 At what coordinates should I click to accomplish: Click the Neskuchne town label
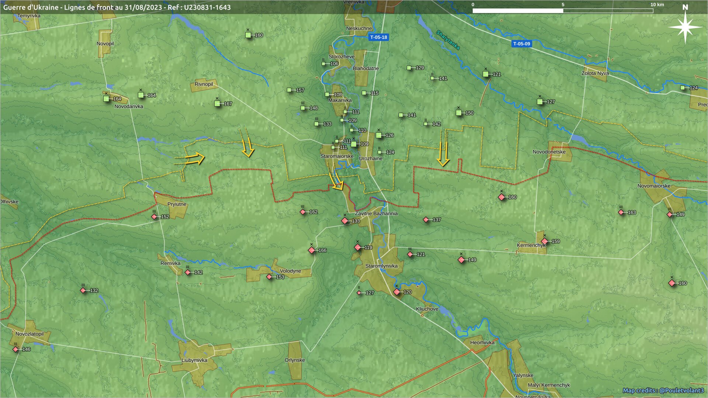(359, 28)
